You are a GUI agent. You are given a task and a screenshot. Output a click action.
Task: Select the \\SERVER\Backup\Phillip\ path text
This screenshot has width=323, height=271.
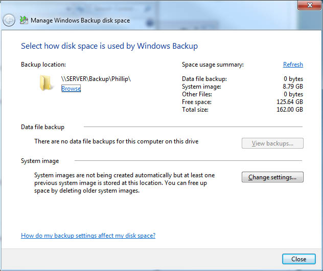[x=96, y=79]
